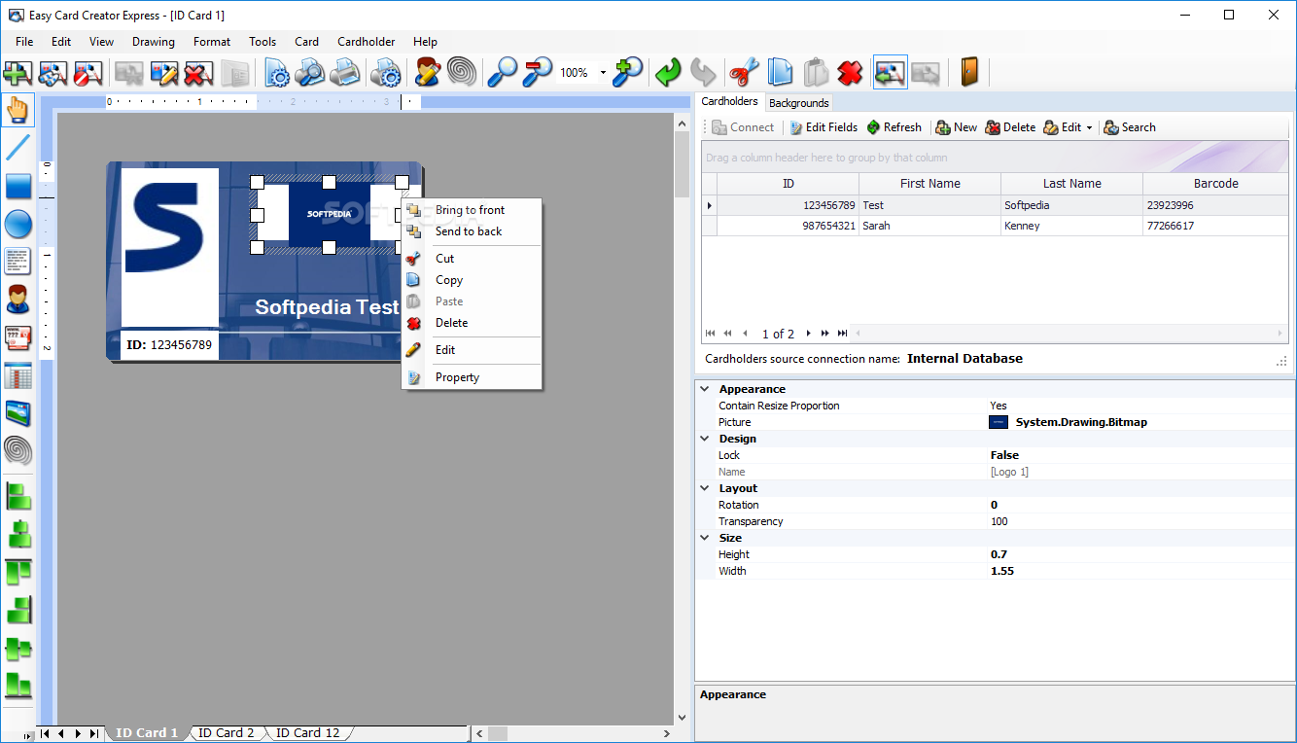Choose Send to back in context menu
This screenshot has height=743, width=1297.
(x=472, y=231)
